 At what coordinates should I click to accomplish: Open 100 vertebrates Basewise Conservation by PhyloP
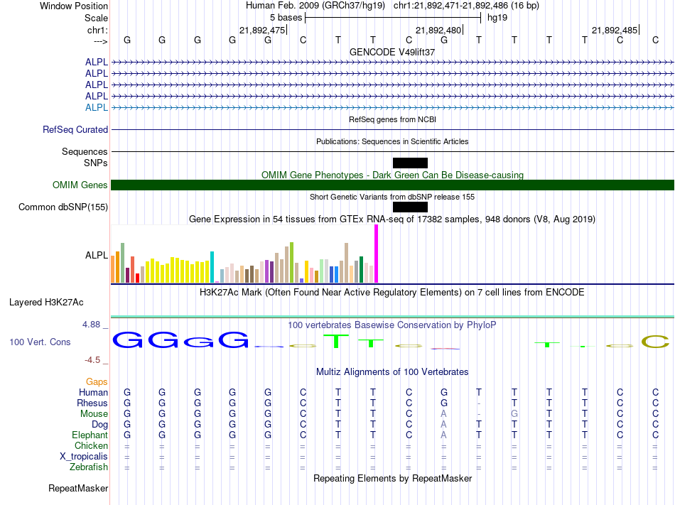[x=392, y=325]
